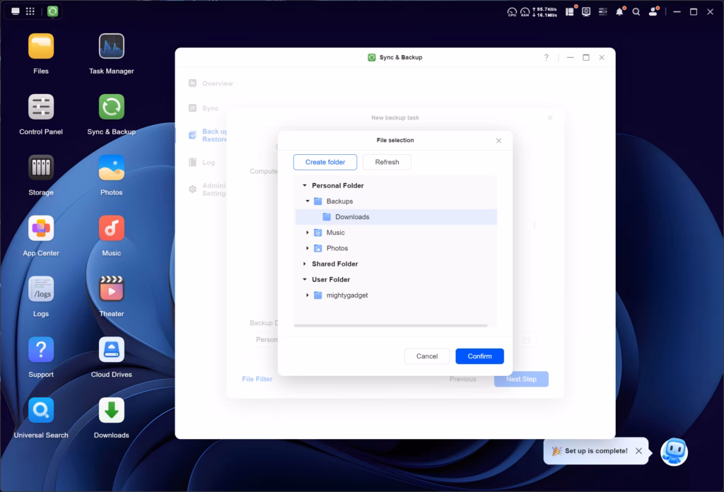Collapse the Personal Folder tree
Viewport: 724px width, 492px height.
(x=305, y=185)
